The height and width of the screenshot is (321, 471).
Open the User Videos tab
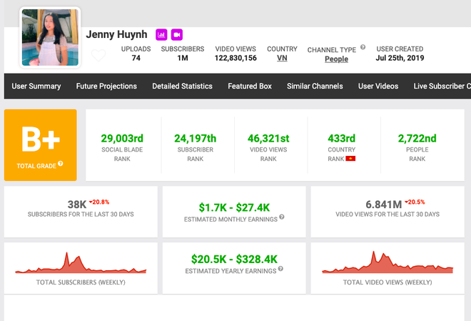tap(378, 86)
